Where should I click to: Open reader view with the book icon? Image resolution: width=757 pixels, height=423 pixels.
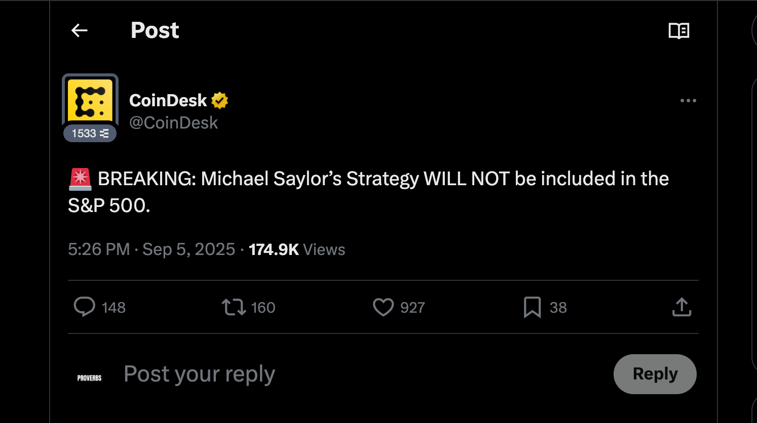[678, 31]
